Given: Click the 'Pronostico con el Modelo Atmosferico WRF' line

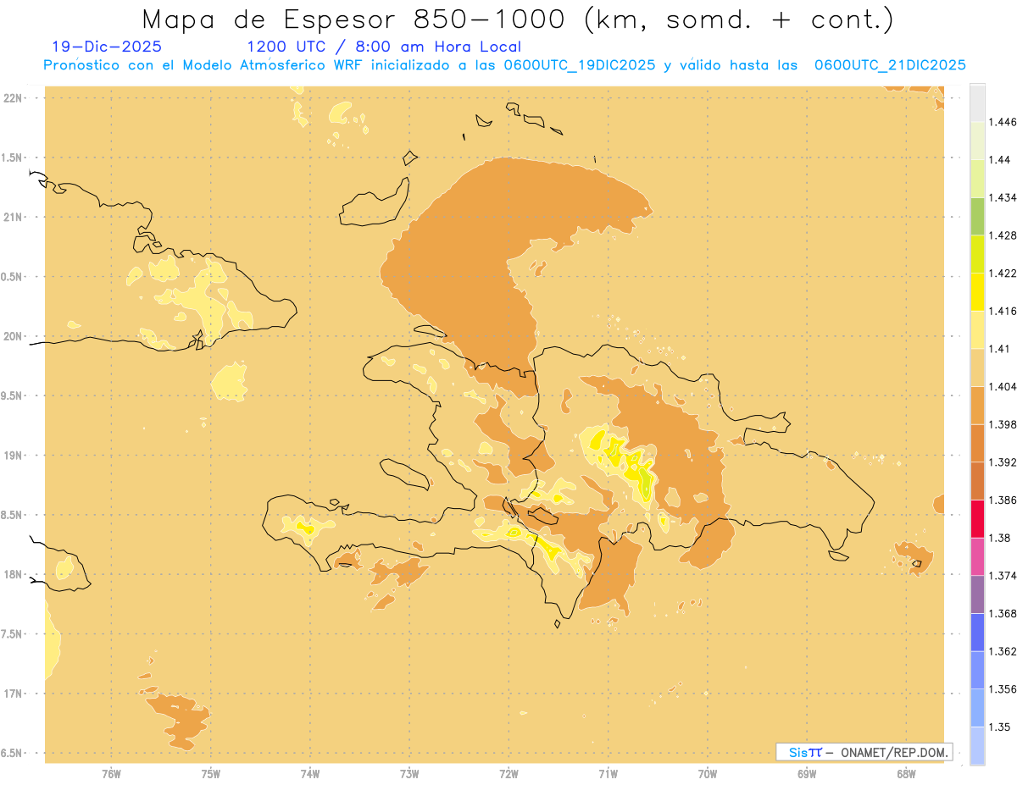Looking at the screenshot, I should (504, 65).
